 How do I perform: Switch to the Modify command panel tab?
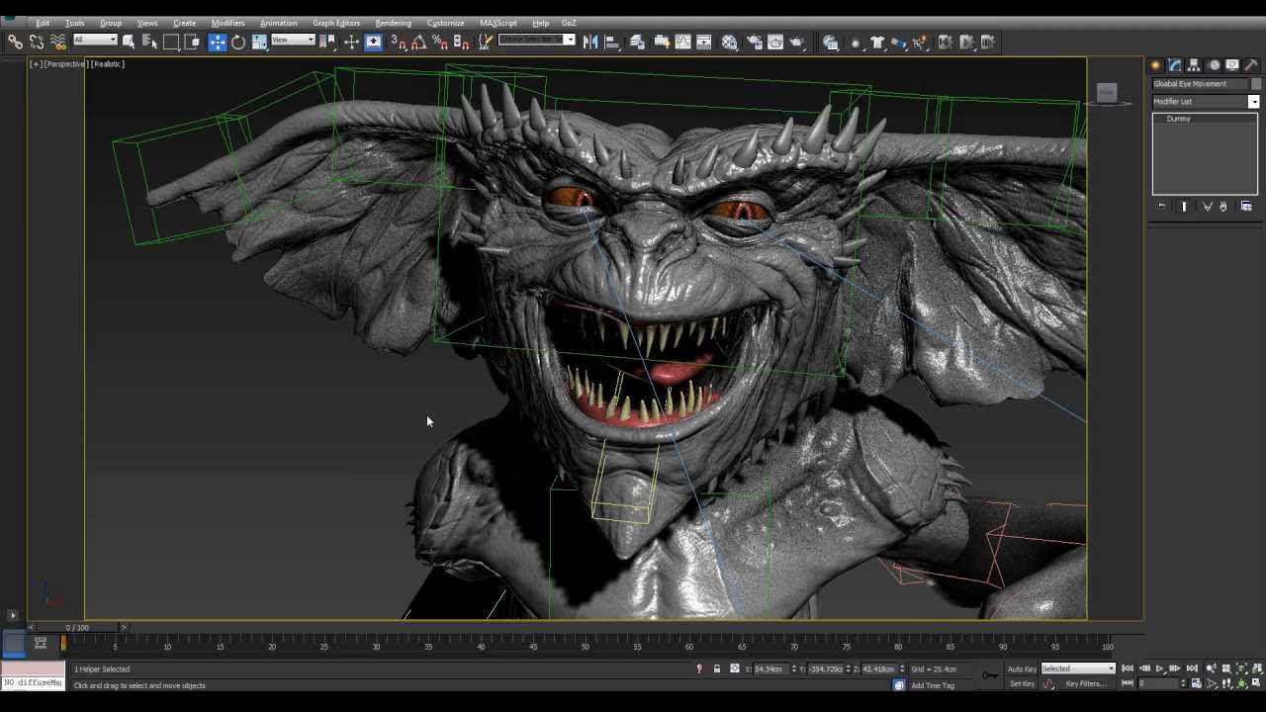1175,65
